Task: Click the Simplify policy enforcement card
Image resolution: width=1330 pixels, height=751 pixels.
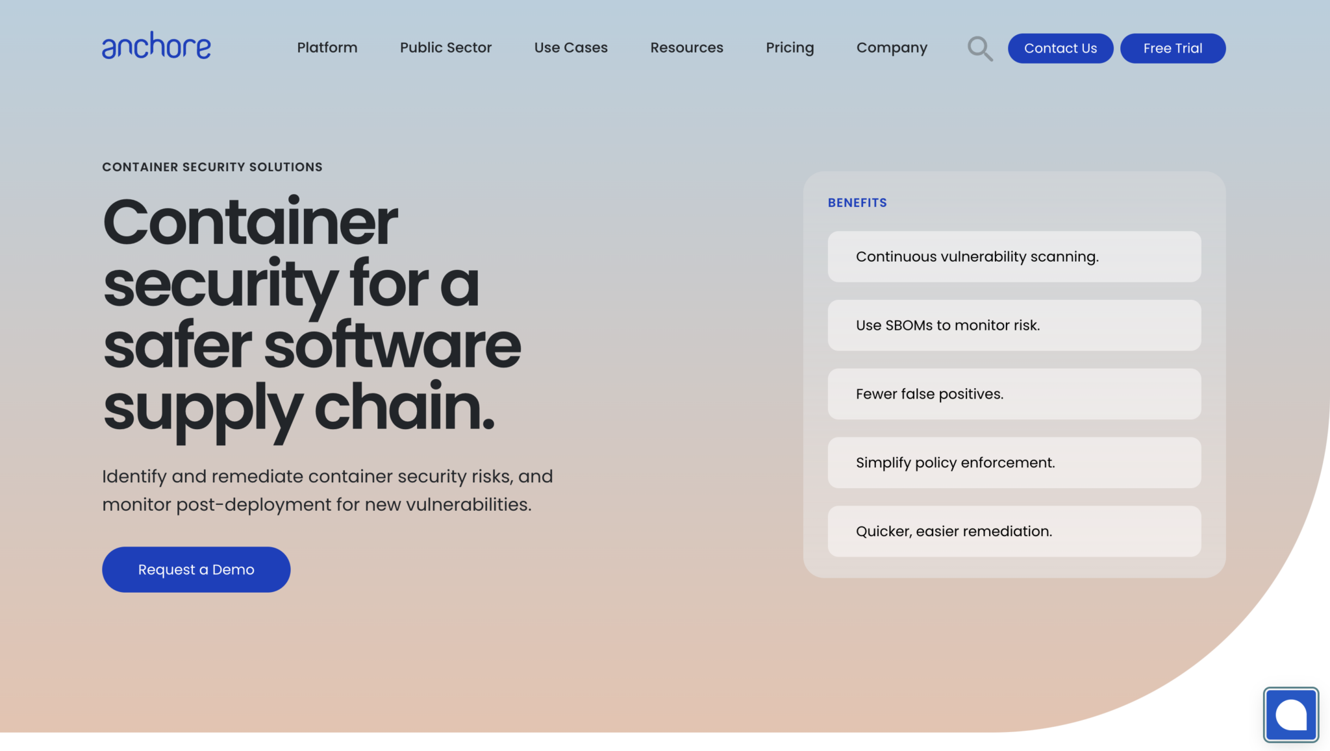Action: [x=1013, y=462]
